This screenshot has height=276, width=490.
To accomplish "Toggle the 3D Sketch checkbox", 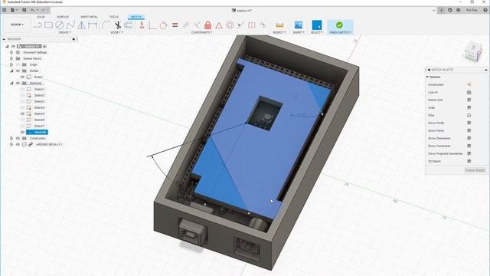I will pyautogui.click(x=469, y=161).
